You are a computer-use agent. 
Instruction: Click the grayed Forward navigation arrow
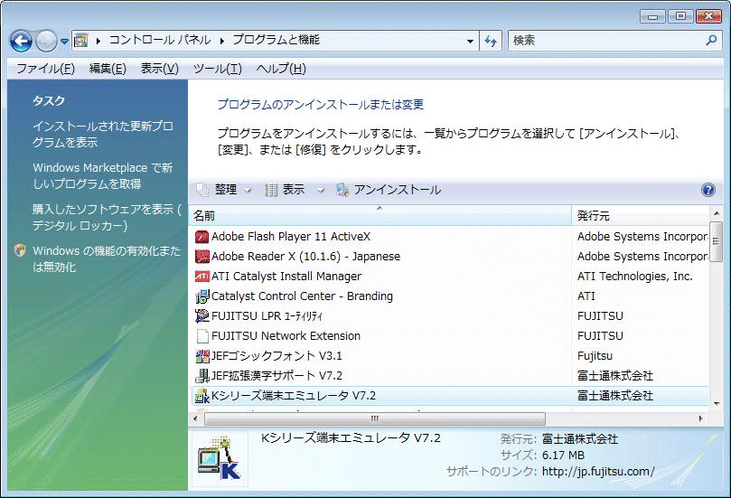coord(46,41)
